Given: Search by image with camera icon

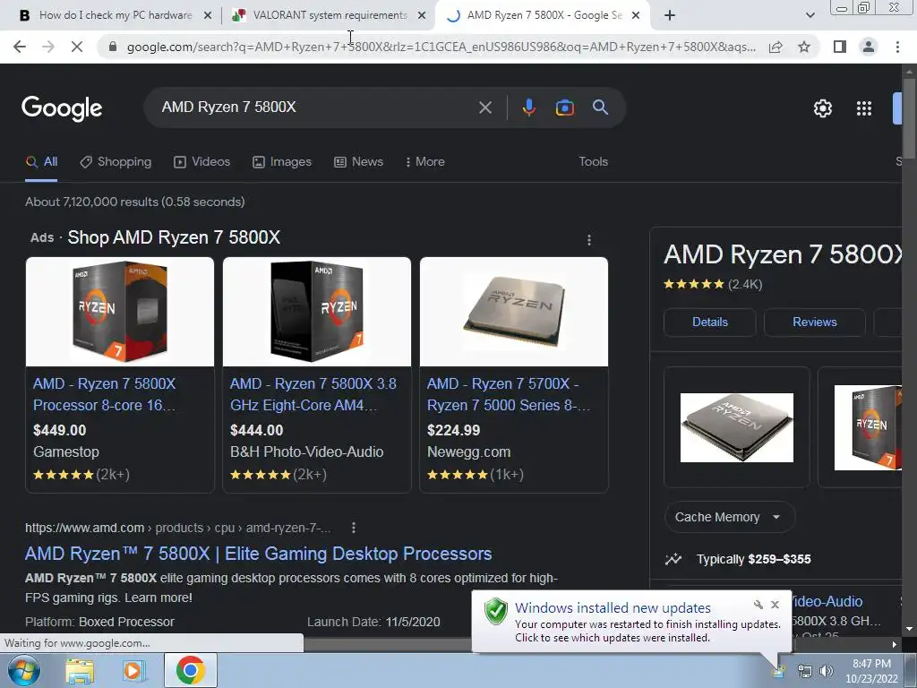Looking at the screenshot, I should pos(564,107).
